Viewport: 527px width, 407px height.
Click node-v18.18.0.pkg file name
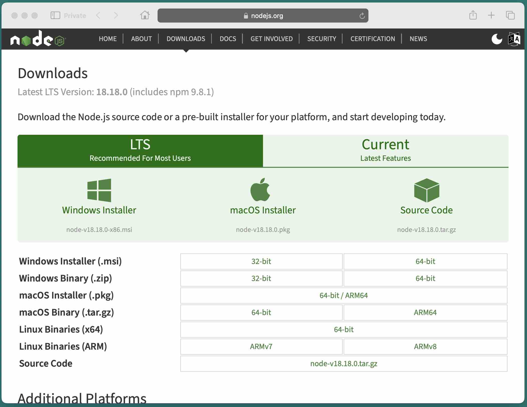click(x=263, y=230)
